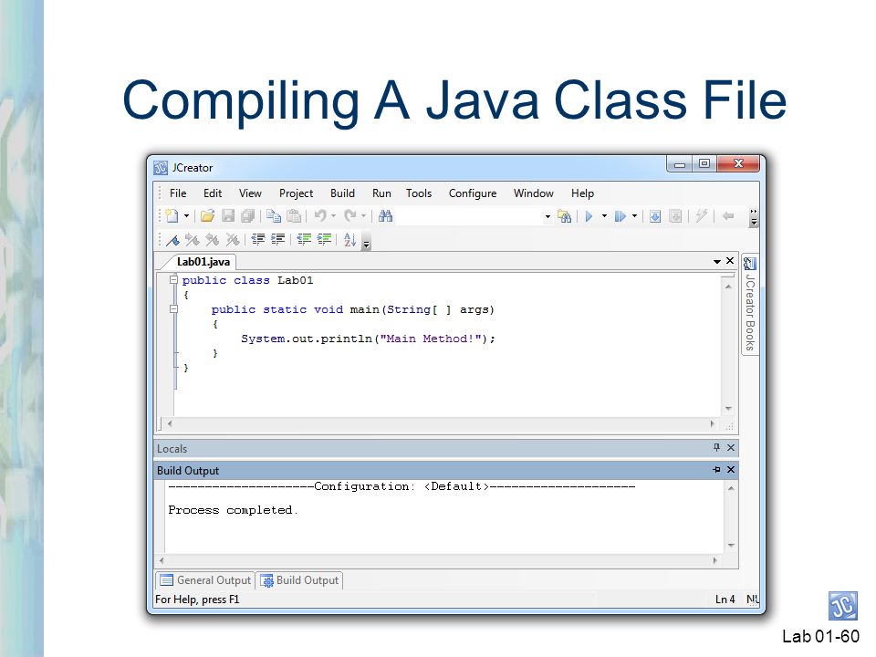Click the Find binoculars icon
This screenshot has height=657, width=876.
(385, 216)
